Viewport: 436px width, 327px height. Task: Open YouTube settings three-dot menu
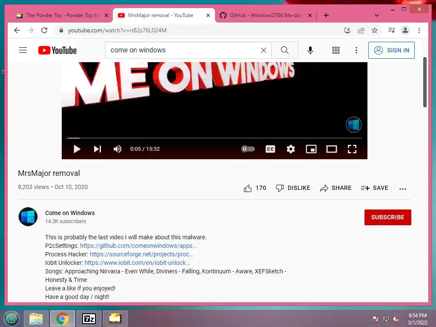(356, 50)
